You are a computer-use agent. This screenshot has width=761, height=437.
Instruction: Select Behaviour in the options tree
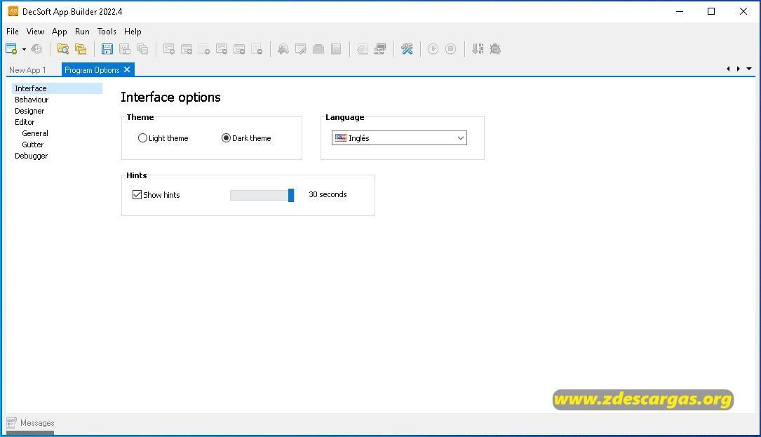click(x=32, y=100)
